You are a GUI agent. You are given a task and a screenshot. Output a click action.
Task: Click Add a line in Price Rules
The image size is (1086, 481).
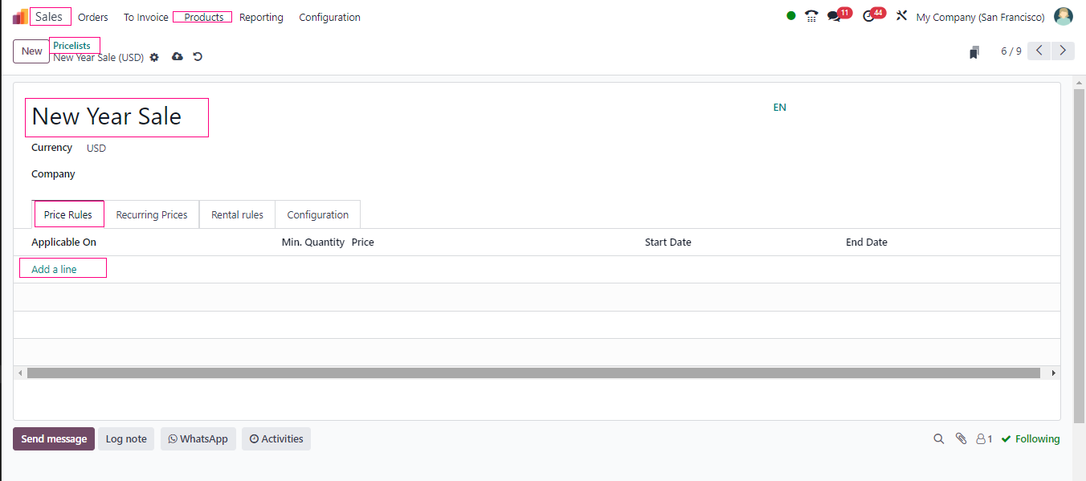(55, 270)
